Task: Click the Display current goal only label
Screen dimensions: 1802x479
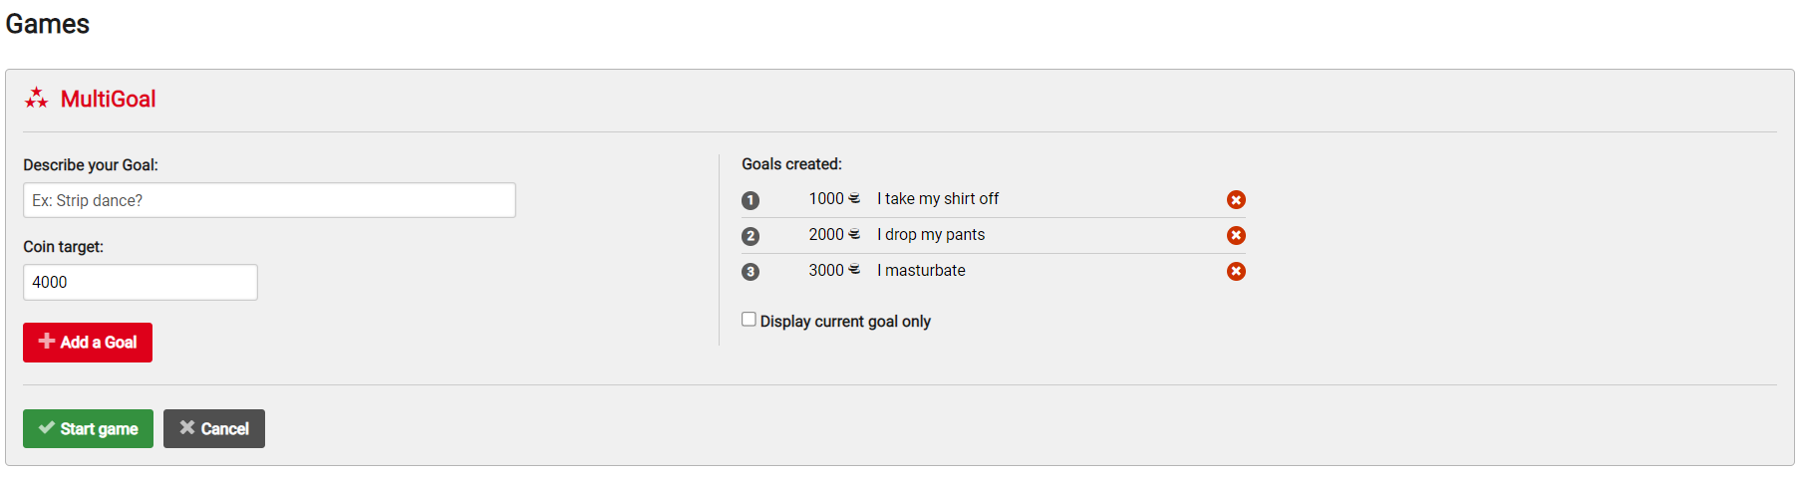Action: (x=845, y=322)
